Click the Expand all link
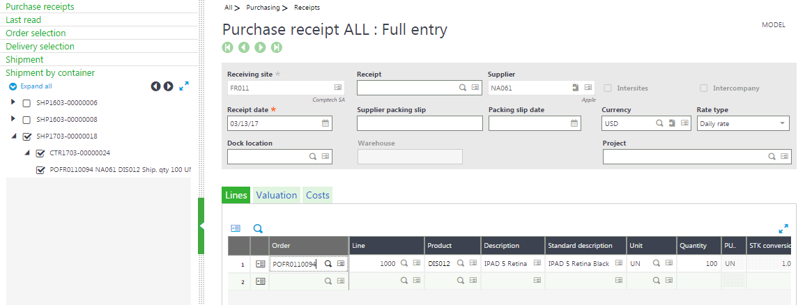Viewport: 805px width, 305px height. pos(36,86)
